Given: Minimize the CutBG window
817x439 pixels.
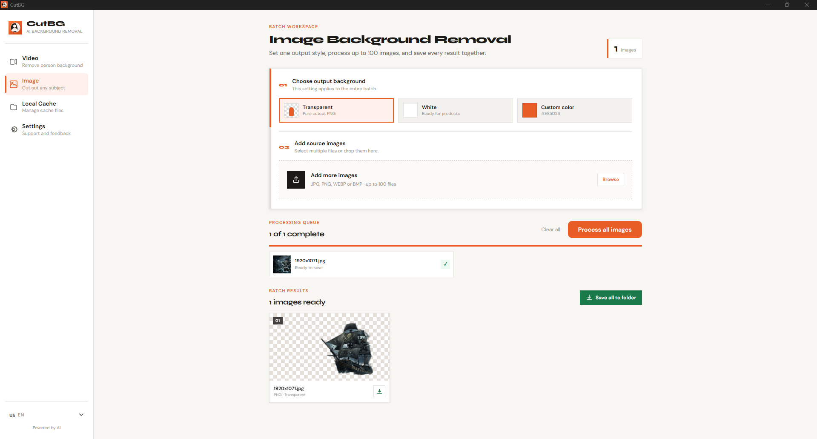Looking at the screenshot, I should pos(768,5).
